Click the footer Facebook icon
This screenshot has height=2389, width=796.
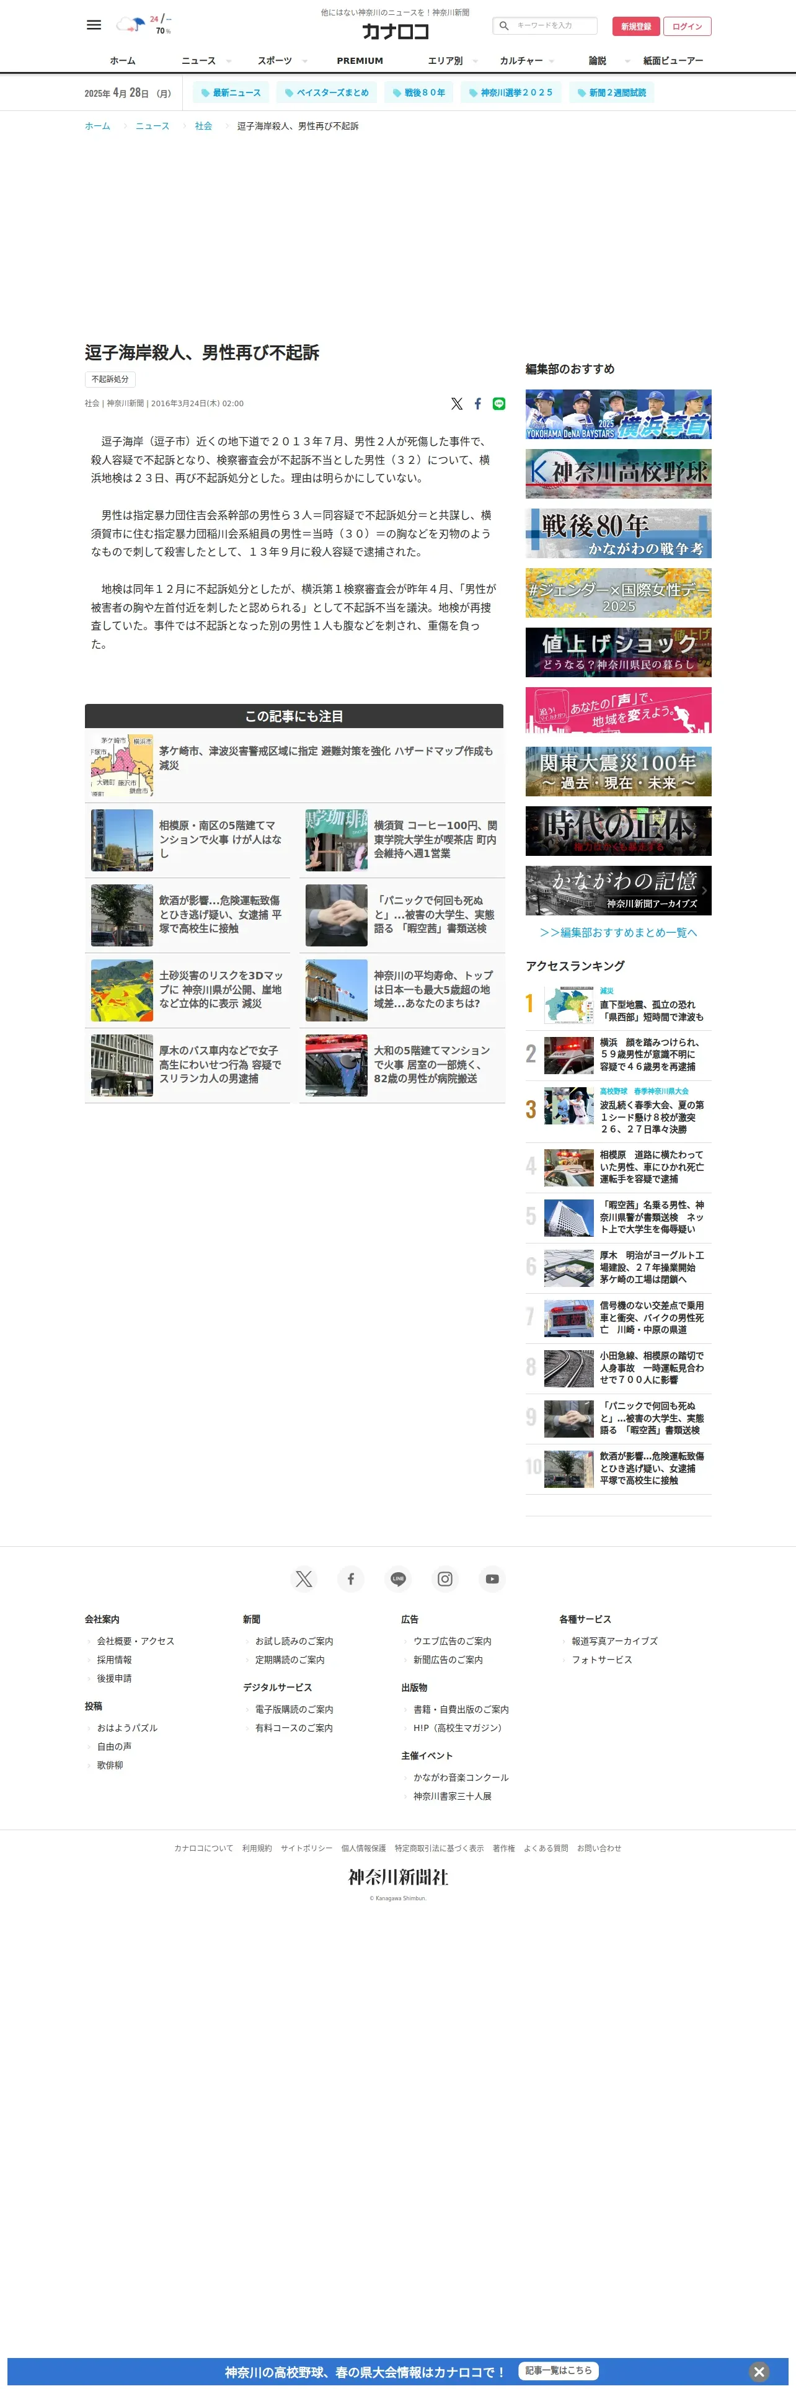350,1578
